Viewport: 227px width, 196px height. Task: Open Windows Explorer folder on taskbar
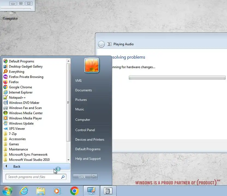41,191
